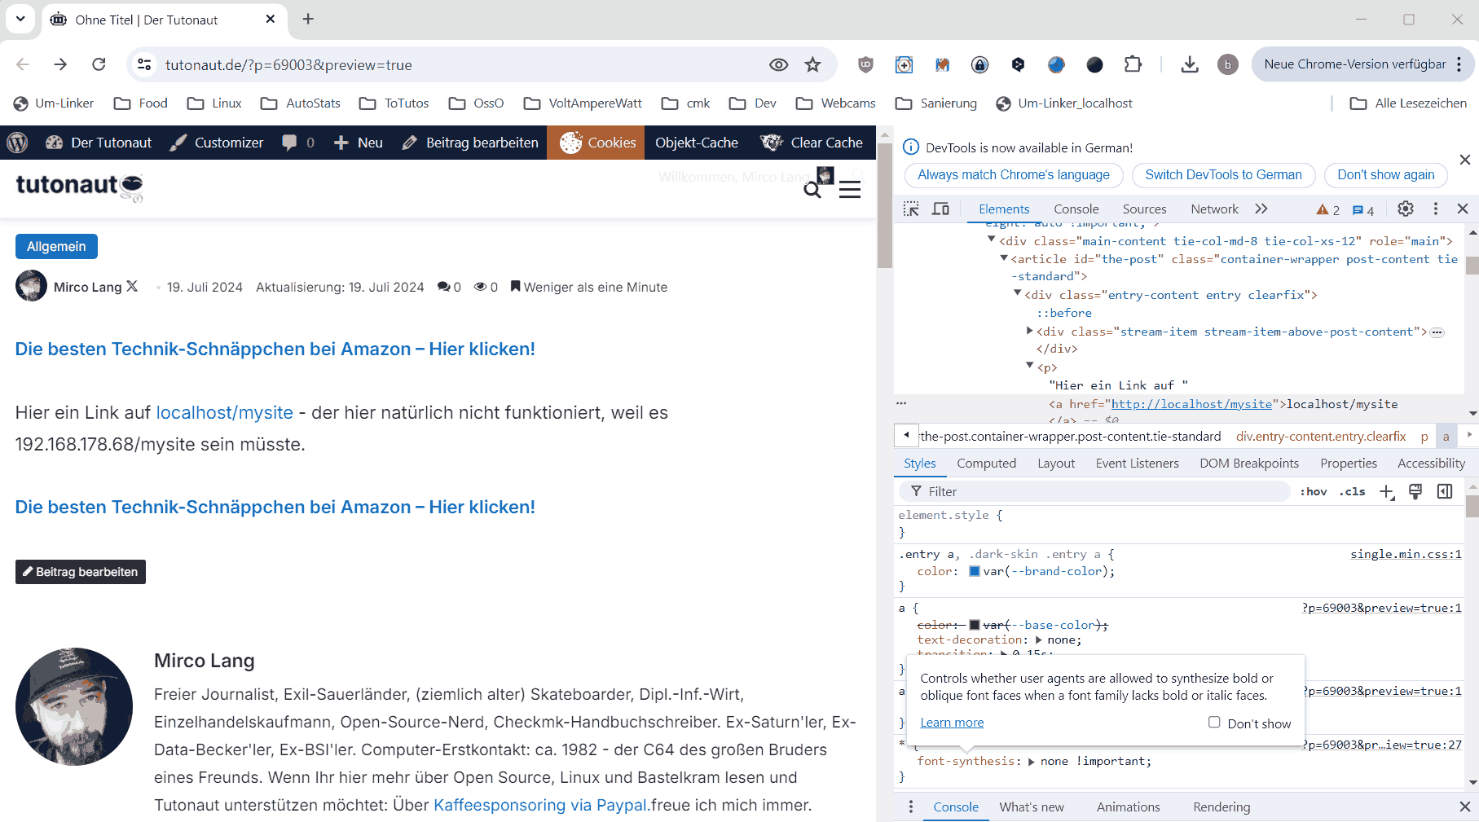
Task: Expand collapsed ellipsis in stream-item node
Action: [1437, 332]
